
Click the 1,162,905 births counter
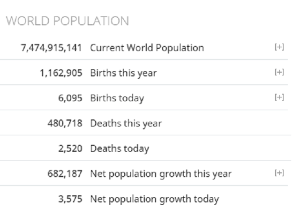(x=63, y=73)
